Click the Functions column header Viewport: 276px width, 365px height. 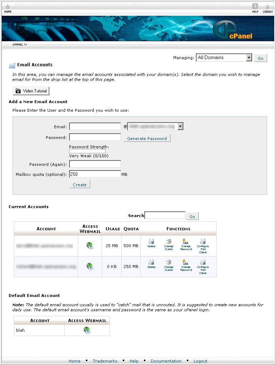[178, 229]
